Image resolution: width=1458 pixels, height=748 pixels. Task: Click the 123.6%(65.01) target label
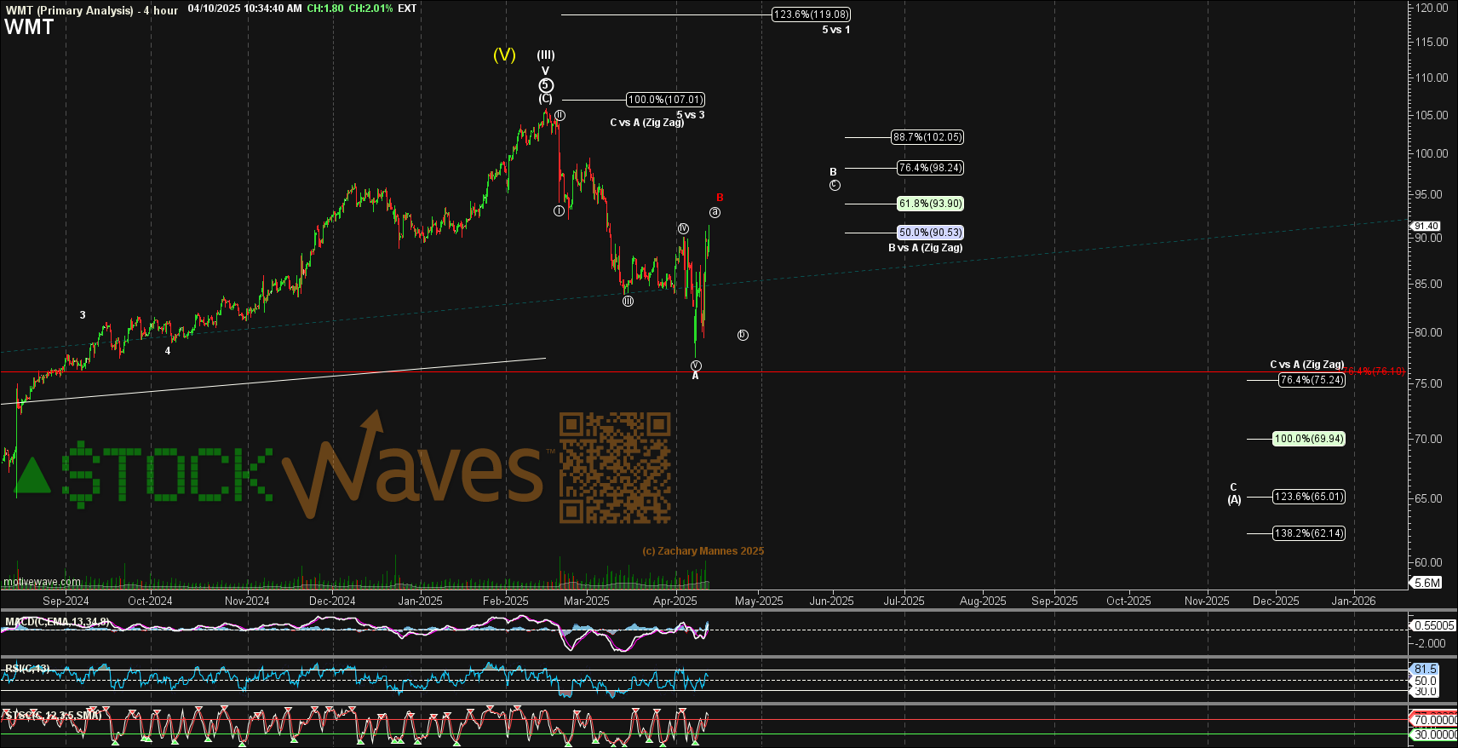[1309, 497]
